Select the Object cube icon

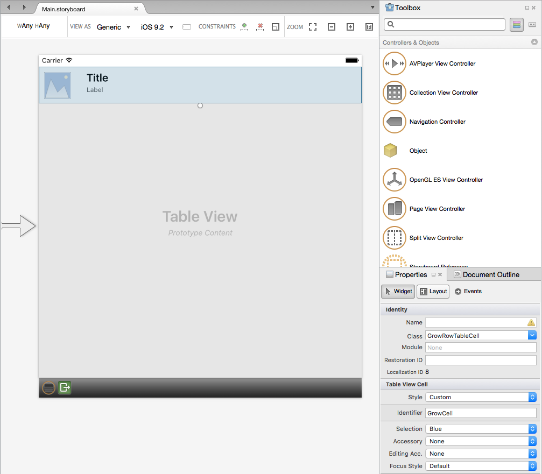point(390,151)
